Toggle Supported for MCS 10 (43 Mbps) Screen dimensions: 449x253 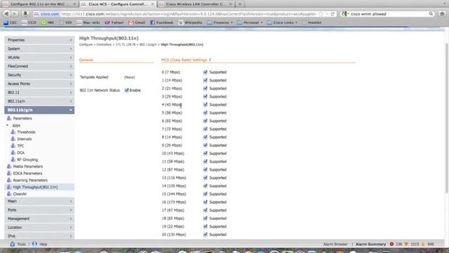(x=206, y=153)
